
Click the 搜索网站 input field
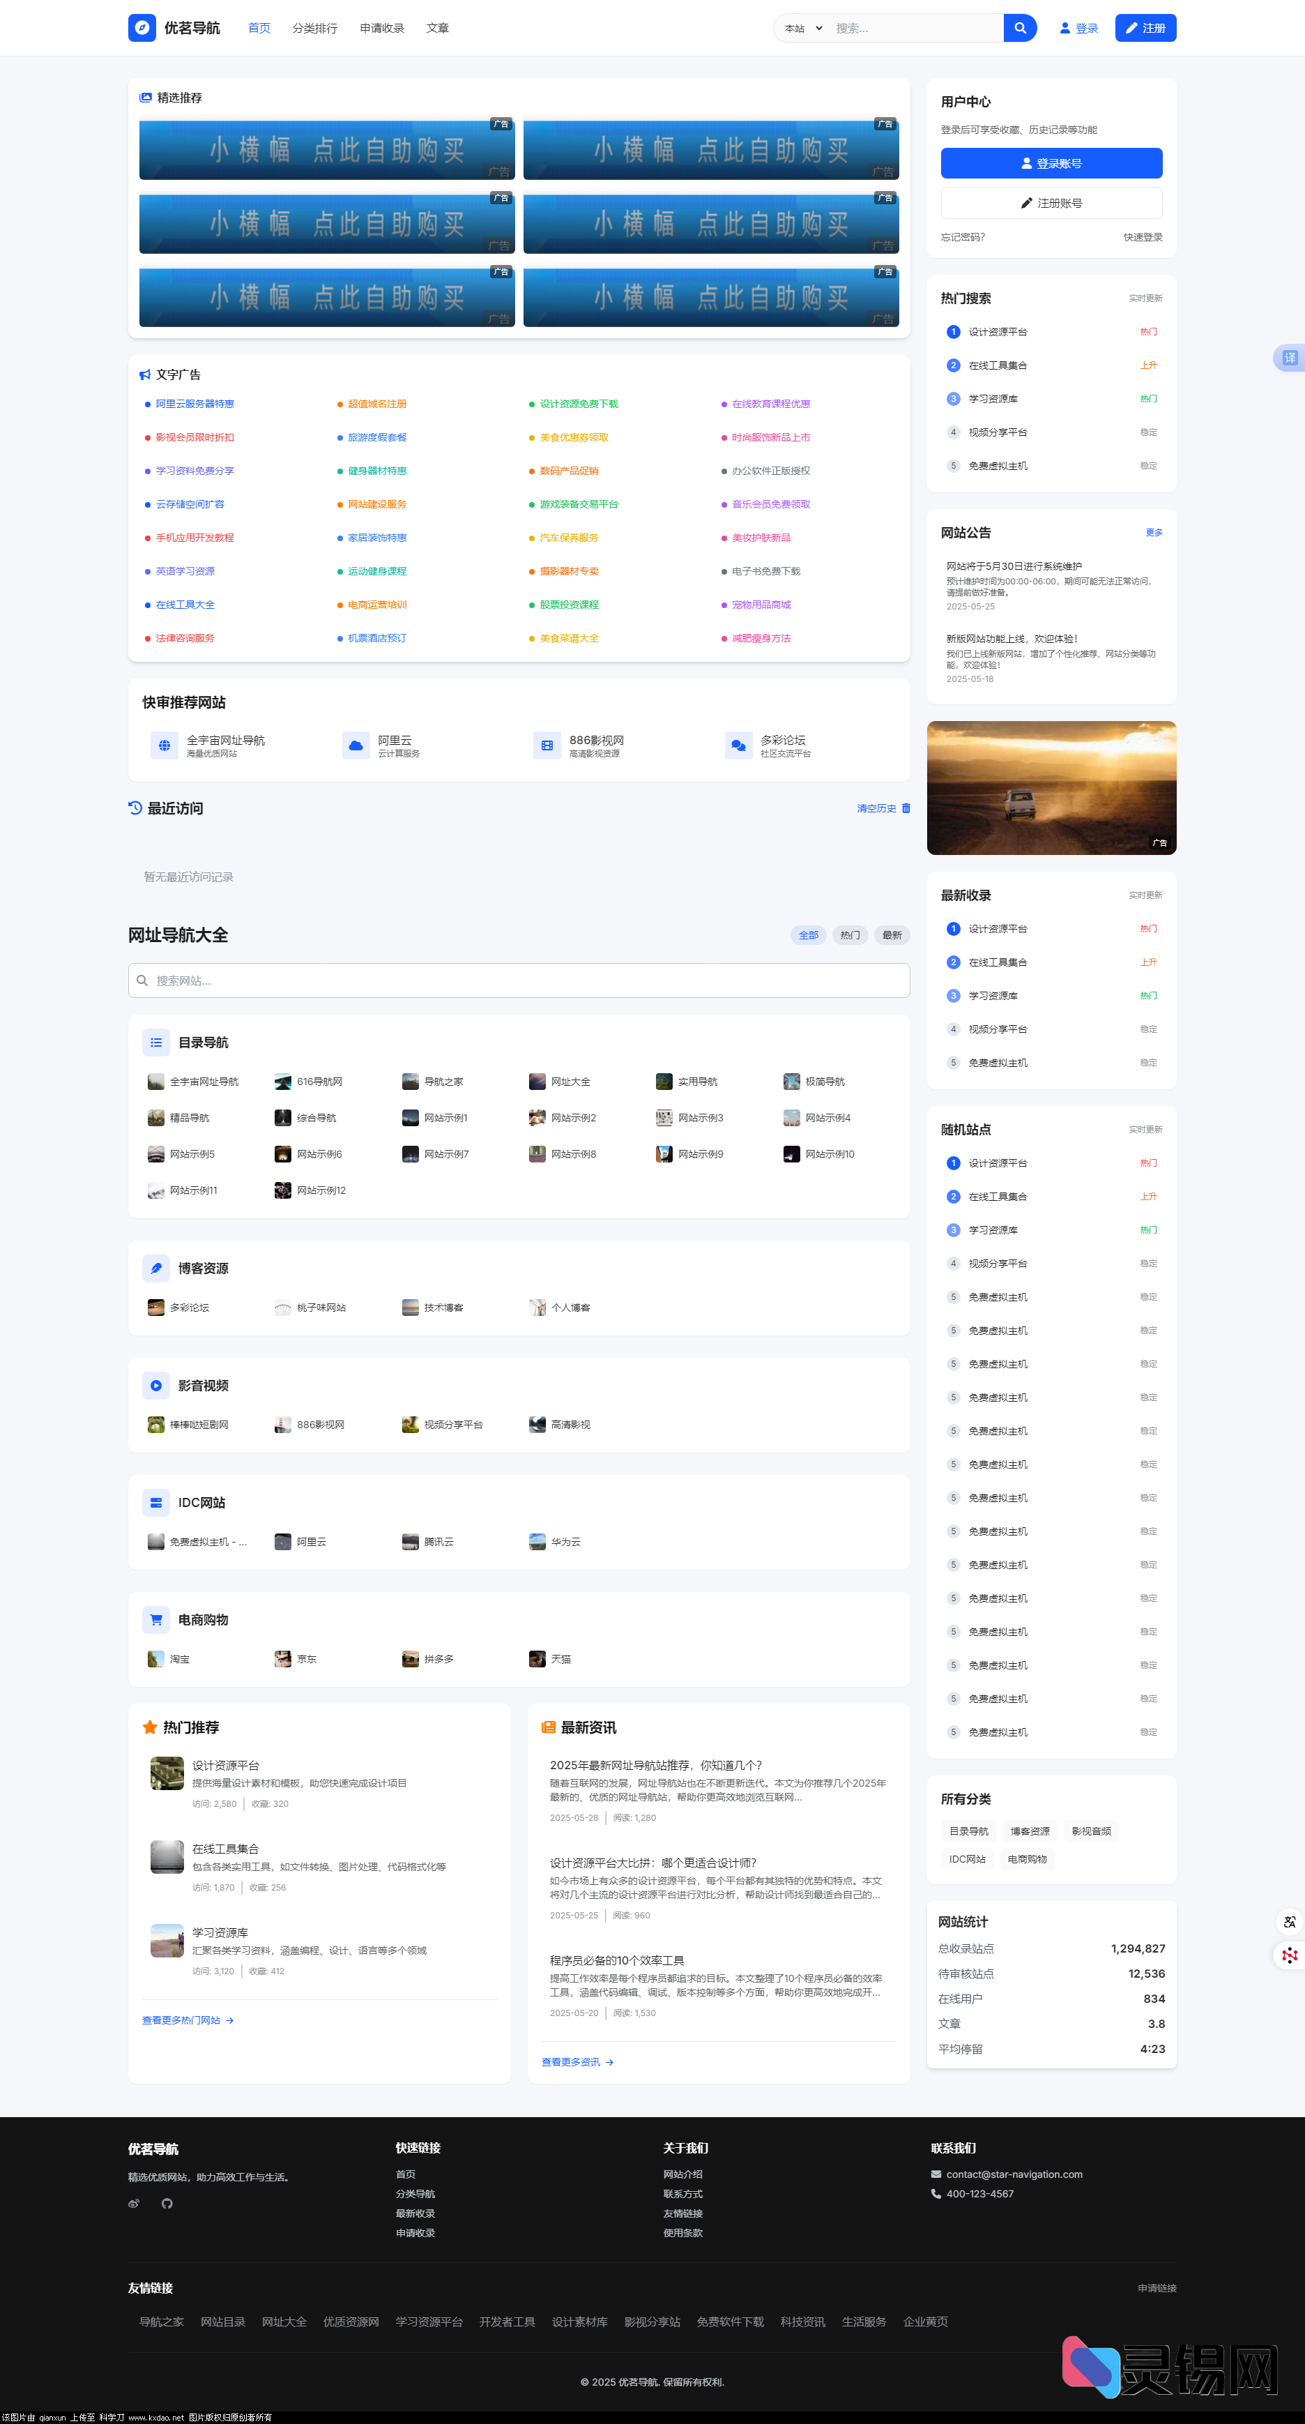pos(519,980)
